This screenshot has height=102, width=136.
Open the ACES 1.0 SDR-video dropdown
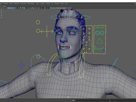(x=61, y=8)
